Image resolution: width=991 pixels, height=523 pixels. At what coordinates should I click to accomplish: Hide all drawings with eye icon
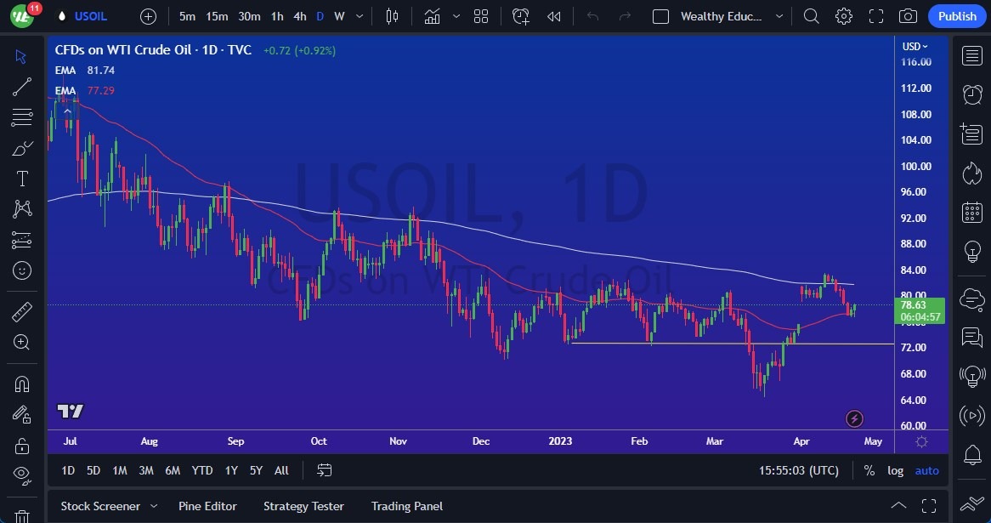(22, 475)
